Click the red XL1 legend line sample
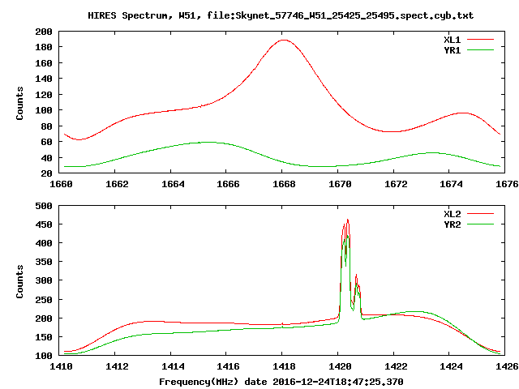 pos(480,40)
